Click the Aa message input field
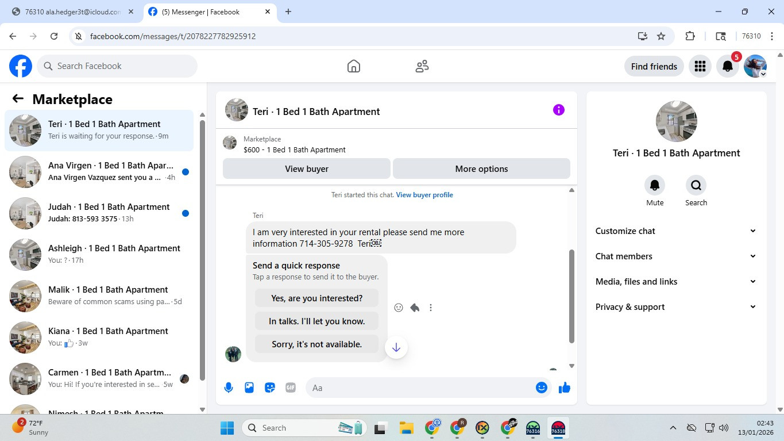The height and width of the screenshot is (441, 784). tap(421, 388)
